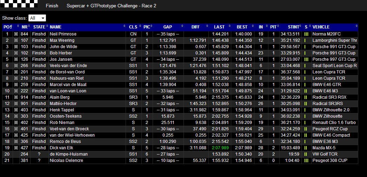Viewport: 367px width, 177px height.
Task: Click checkered flag icon for John de Wilde
Action: [x=16, y=47]
